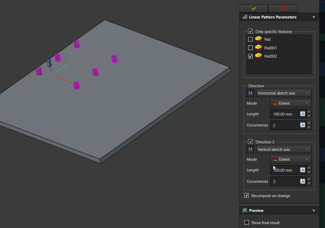Screen dimensions: 325x228
Task: Click the reverse direction icon for Direction
Action: [250, 93]
